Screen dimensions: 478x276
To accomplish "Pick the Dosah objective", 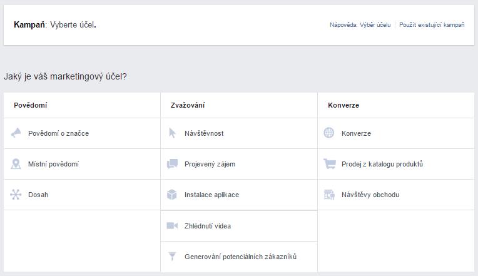I will tap(82, 195).
